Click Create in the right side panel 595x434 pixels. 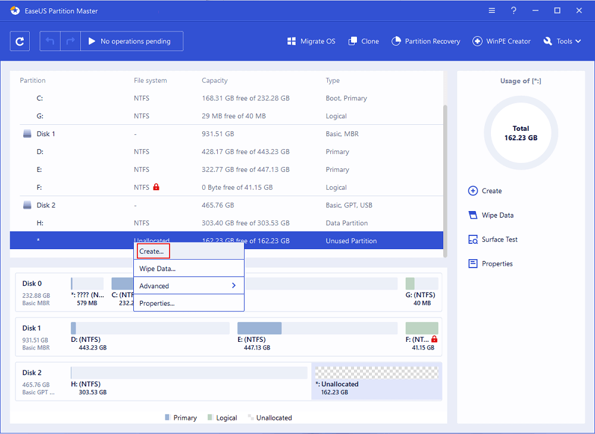(x=485, y=191)
